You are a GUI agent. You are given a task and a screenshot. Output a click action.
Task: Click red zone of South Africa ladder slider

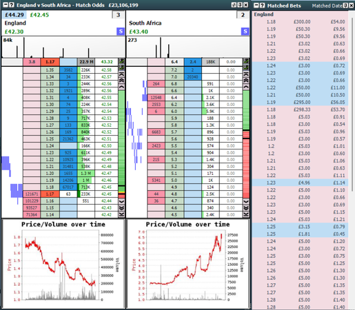pyautogui.click(x=246, y=164)
